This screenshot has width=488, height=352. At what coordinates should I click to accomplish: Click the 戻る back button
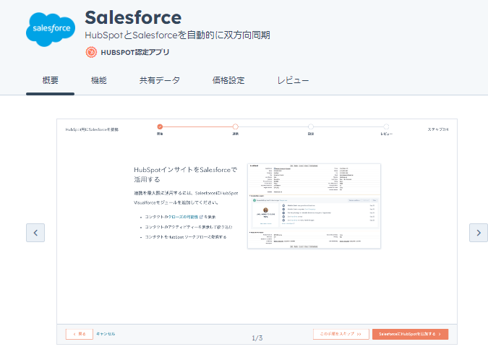point(80,334)
